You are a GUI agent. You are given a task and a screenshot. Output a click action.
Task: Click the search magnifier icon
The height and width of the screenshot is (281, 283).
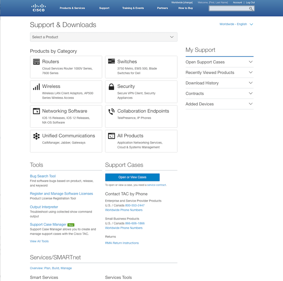[251, 8]
